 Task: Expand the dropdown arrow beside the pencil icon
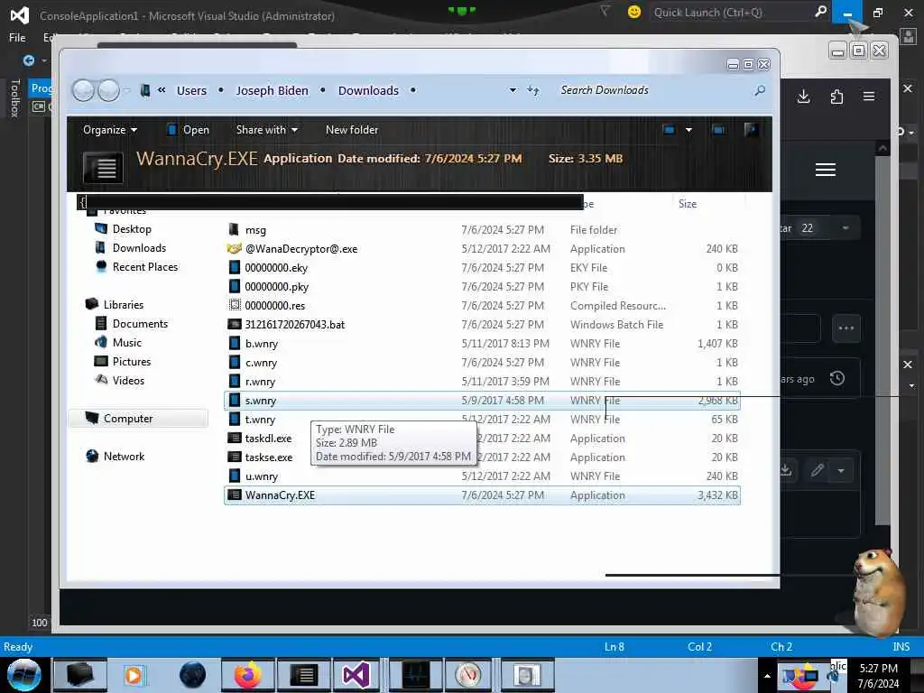coord(841,470)
